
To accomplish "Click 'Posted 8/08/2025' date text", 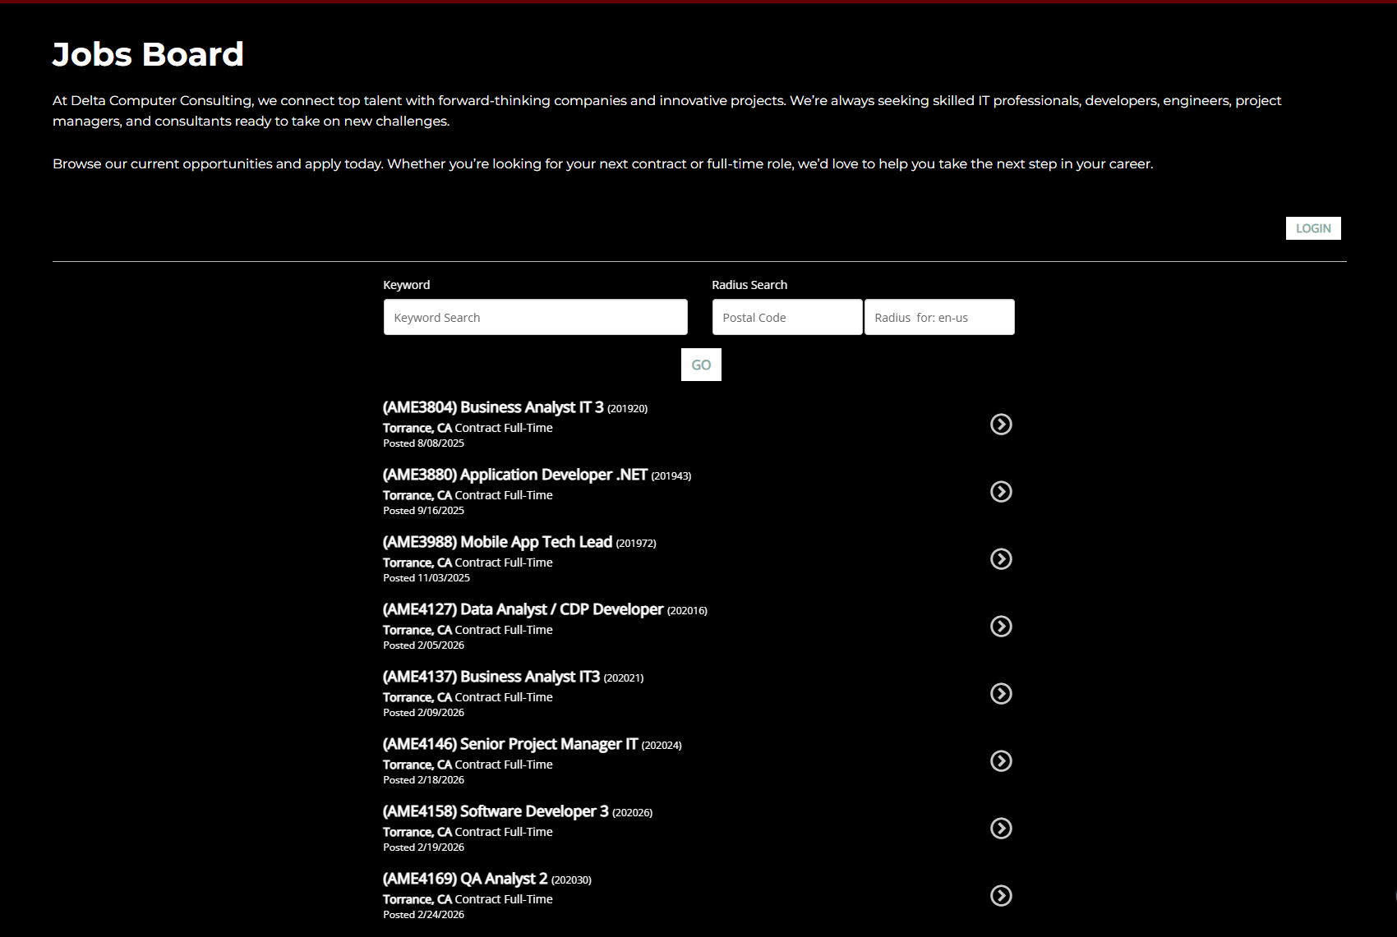I will pyautogui.click(x=423, y=443).
